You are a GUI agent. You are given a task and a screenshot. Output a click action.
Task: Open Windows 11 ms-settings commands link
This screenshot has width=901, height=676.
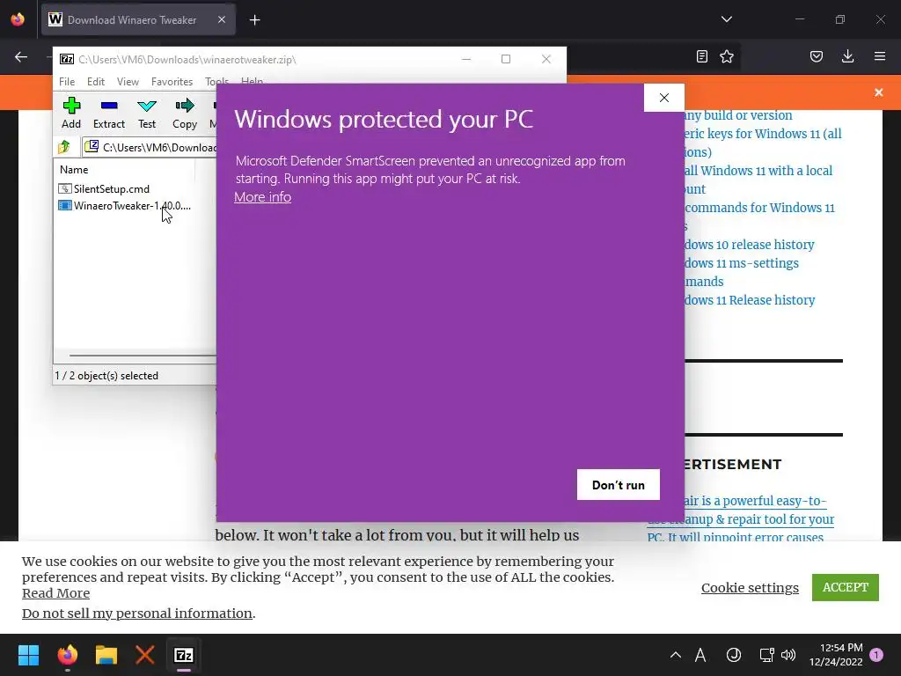coord(741,272)
